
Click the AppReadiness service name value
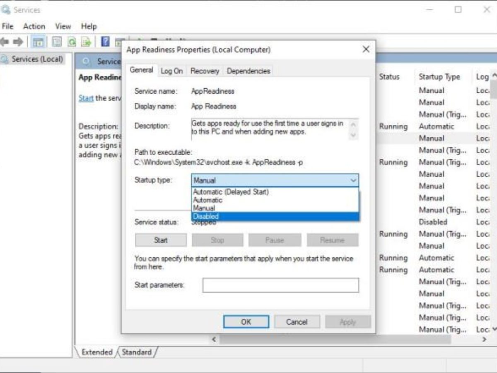(x=212, y=91)
